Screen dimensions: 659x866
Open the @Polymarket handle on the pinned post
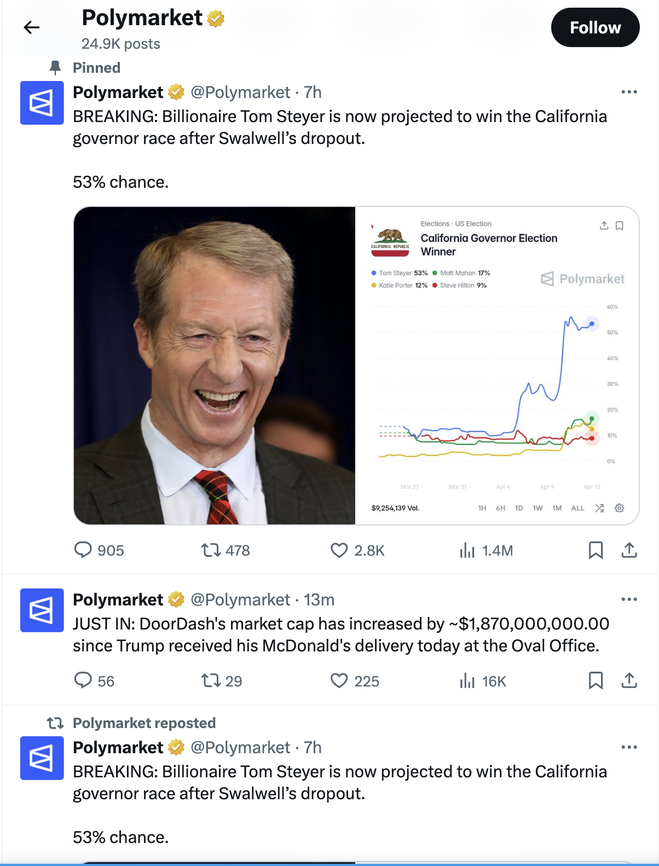[240, 93]
